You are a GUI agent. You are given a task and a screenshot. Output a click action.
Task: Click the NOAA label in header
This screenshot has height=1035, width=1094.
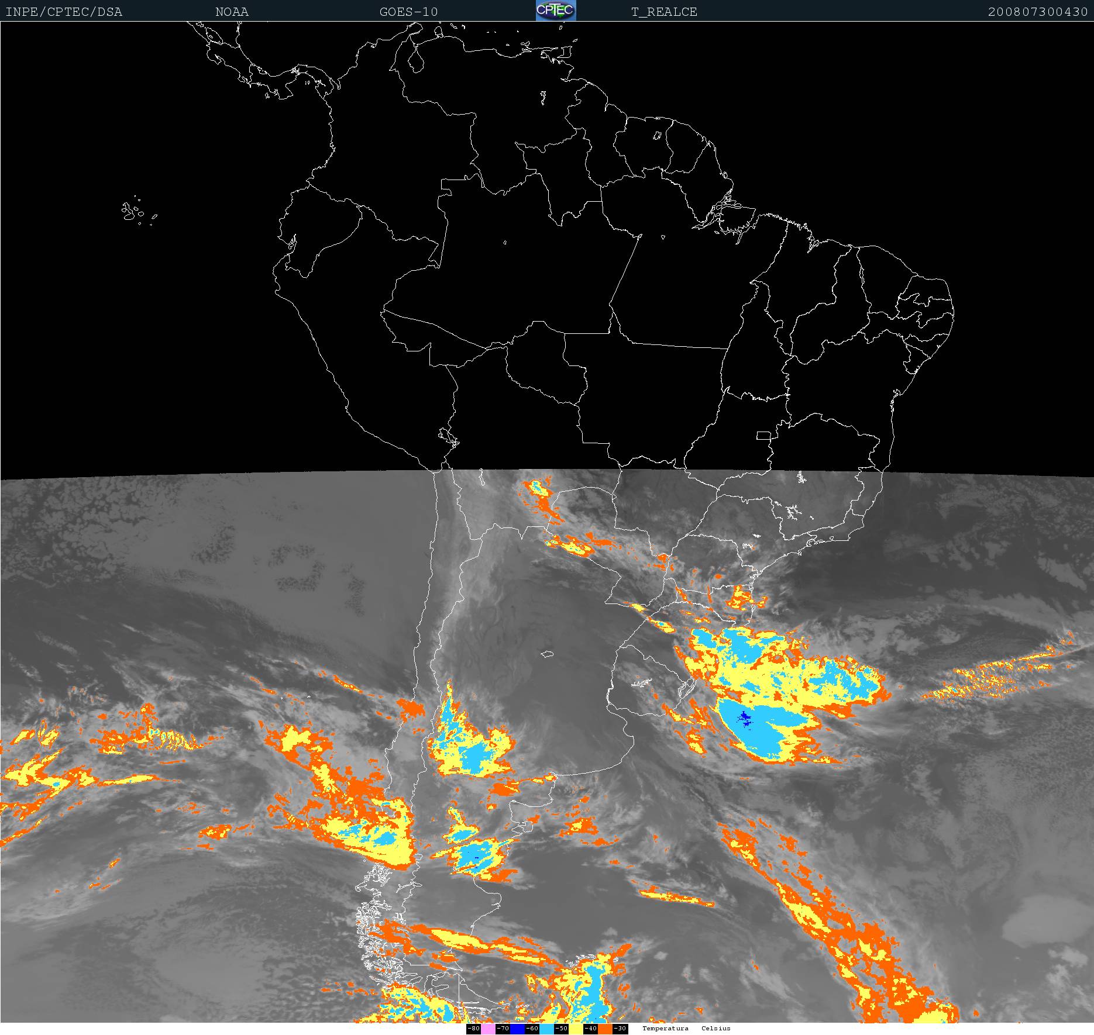coord(232,12)
